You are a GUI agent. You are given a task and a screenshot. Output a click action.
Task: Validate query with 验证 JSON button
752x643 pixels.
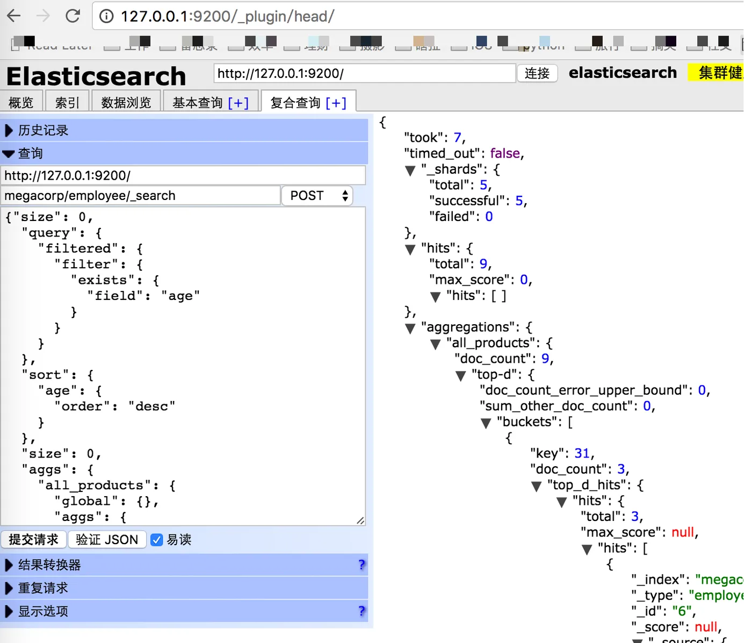pos(107,539)
